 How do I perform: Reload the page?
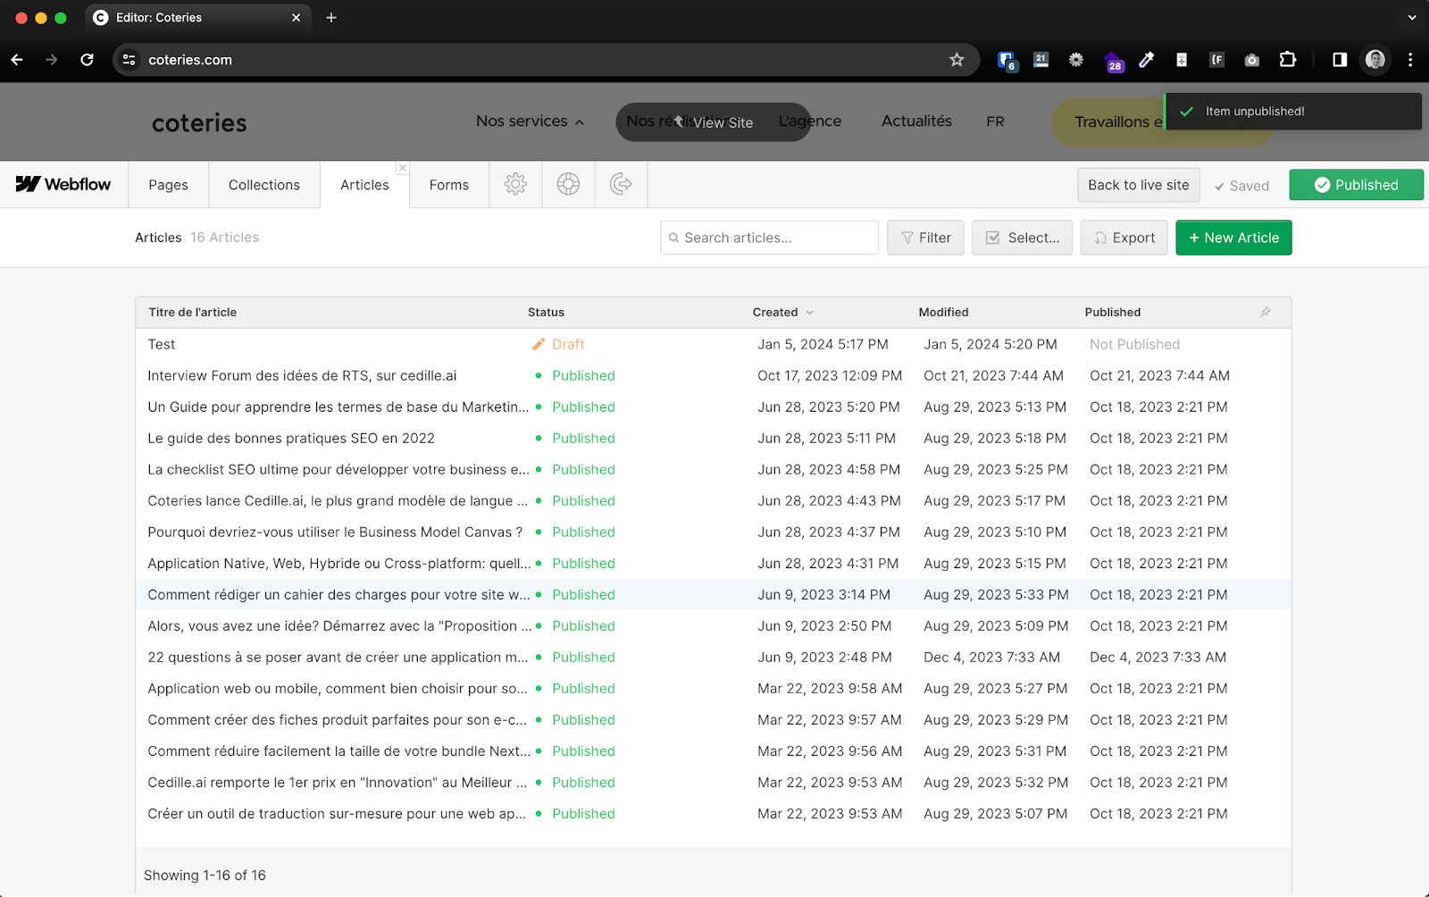87,60
